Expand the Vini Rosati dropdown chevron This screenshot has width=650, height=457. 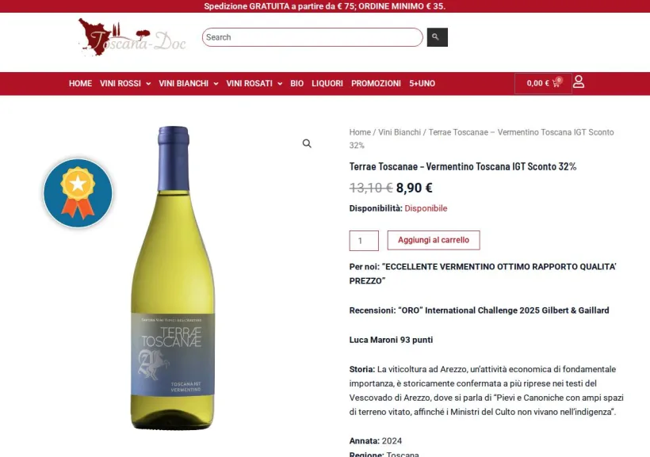280,84
